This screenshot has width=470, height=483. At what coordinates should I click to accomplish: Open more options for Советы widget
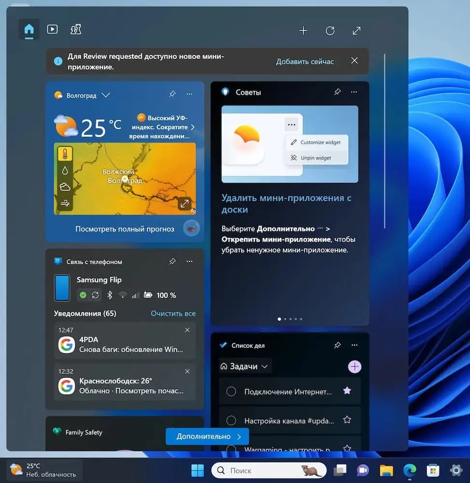[x=354, y=92]
